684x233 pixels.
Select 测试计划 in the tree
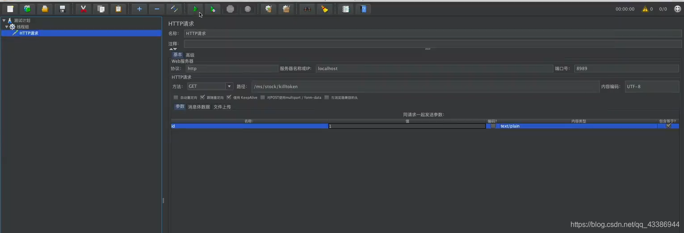[22, 20]
